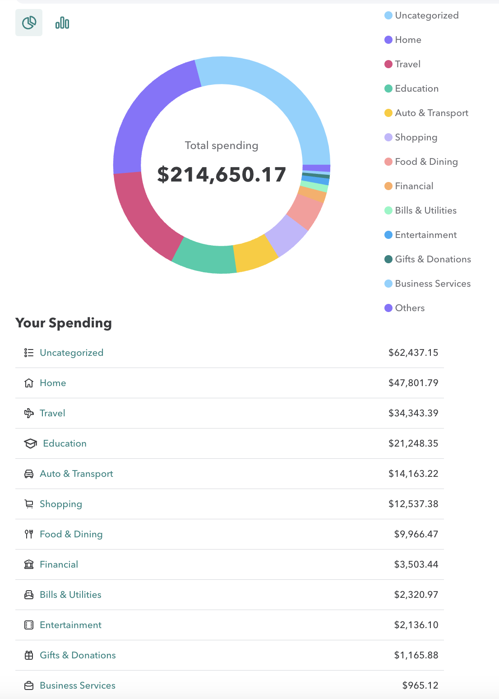Screen dimensions: 499x699
Task: Click the Travel airplane icon
Action: tap(29, 413)
